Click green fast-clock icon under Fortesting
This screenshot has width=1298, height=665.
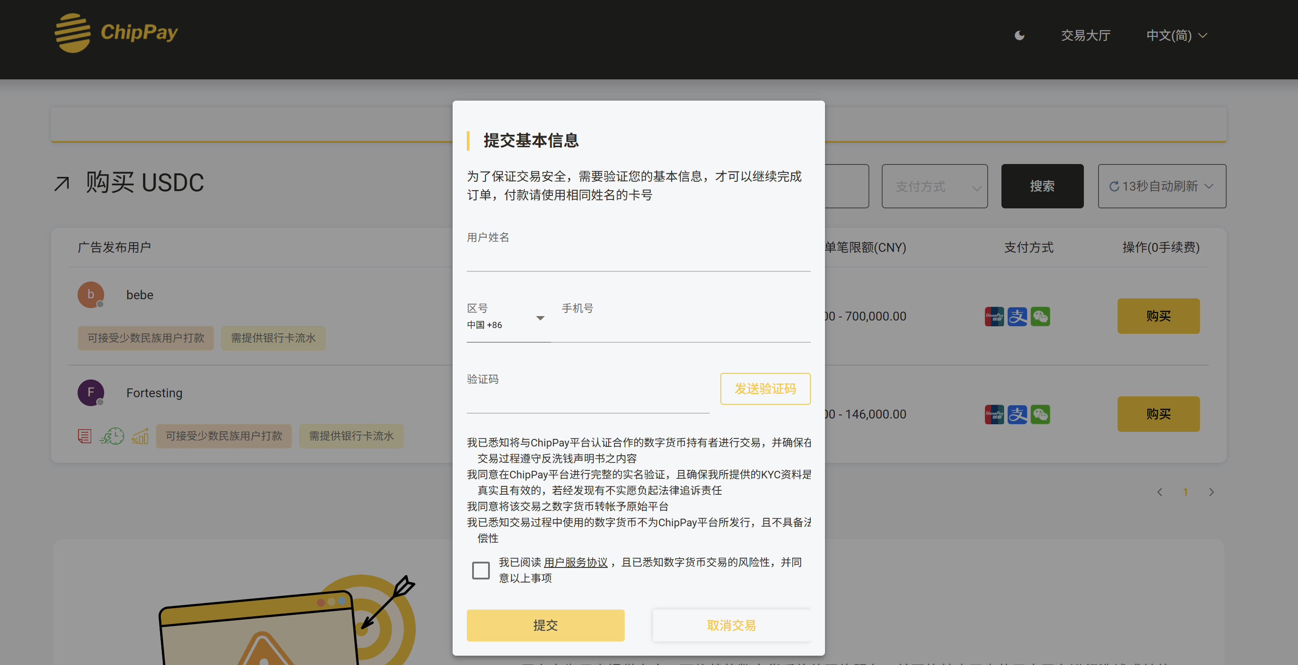tap(112, 436)
